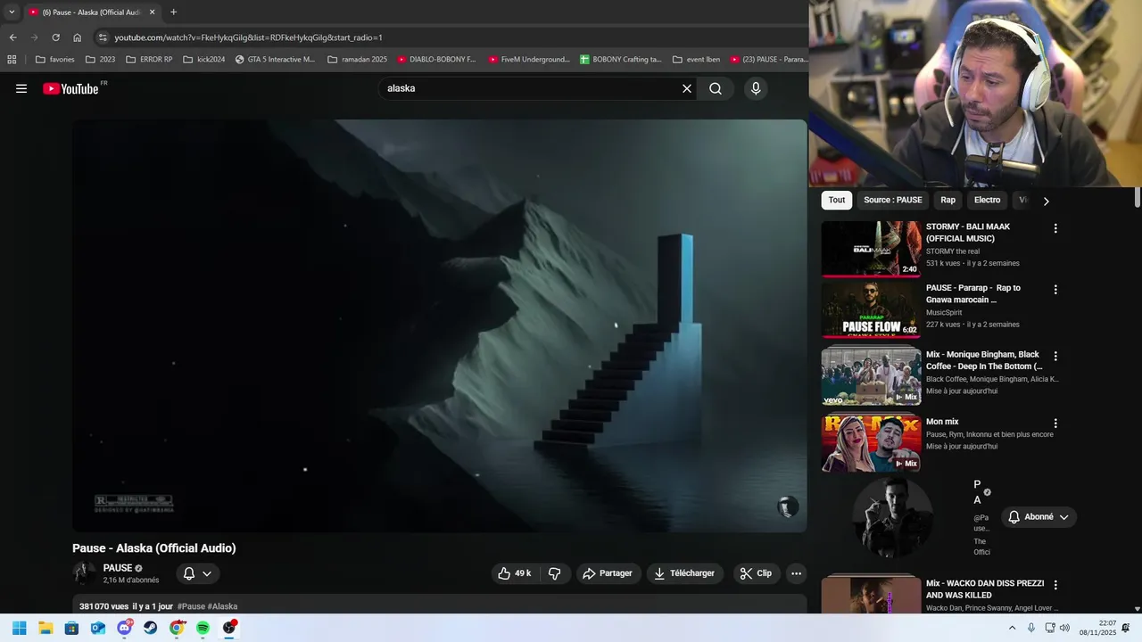Open Abonné subscription dropdown in sidebar
1142x642 pixels.
(x=1039, y=517)
